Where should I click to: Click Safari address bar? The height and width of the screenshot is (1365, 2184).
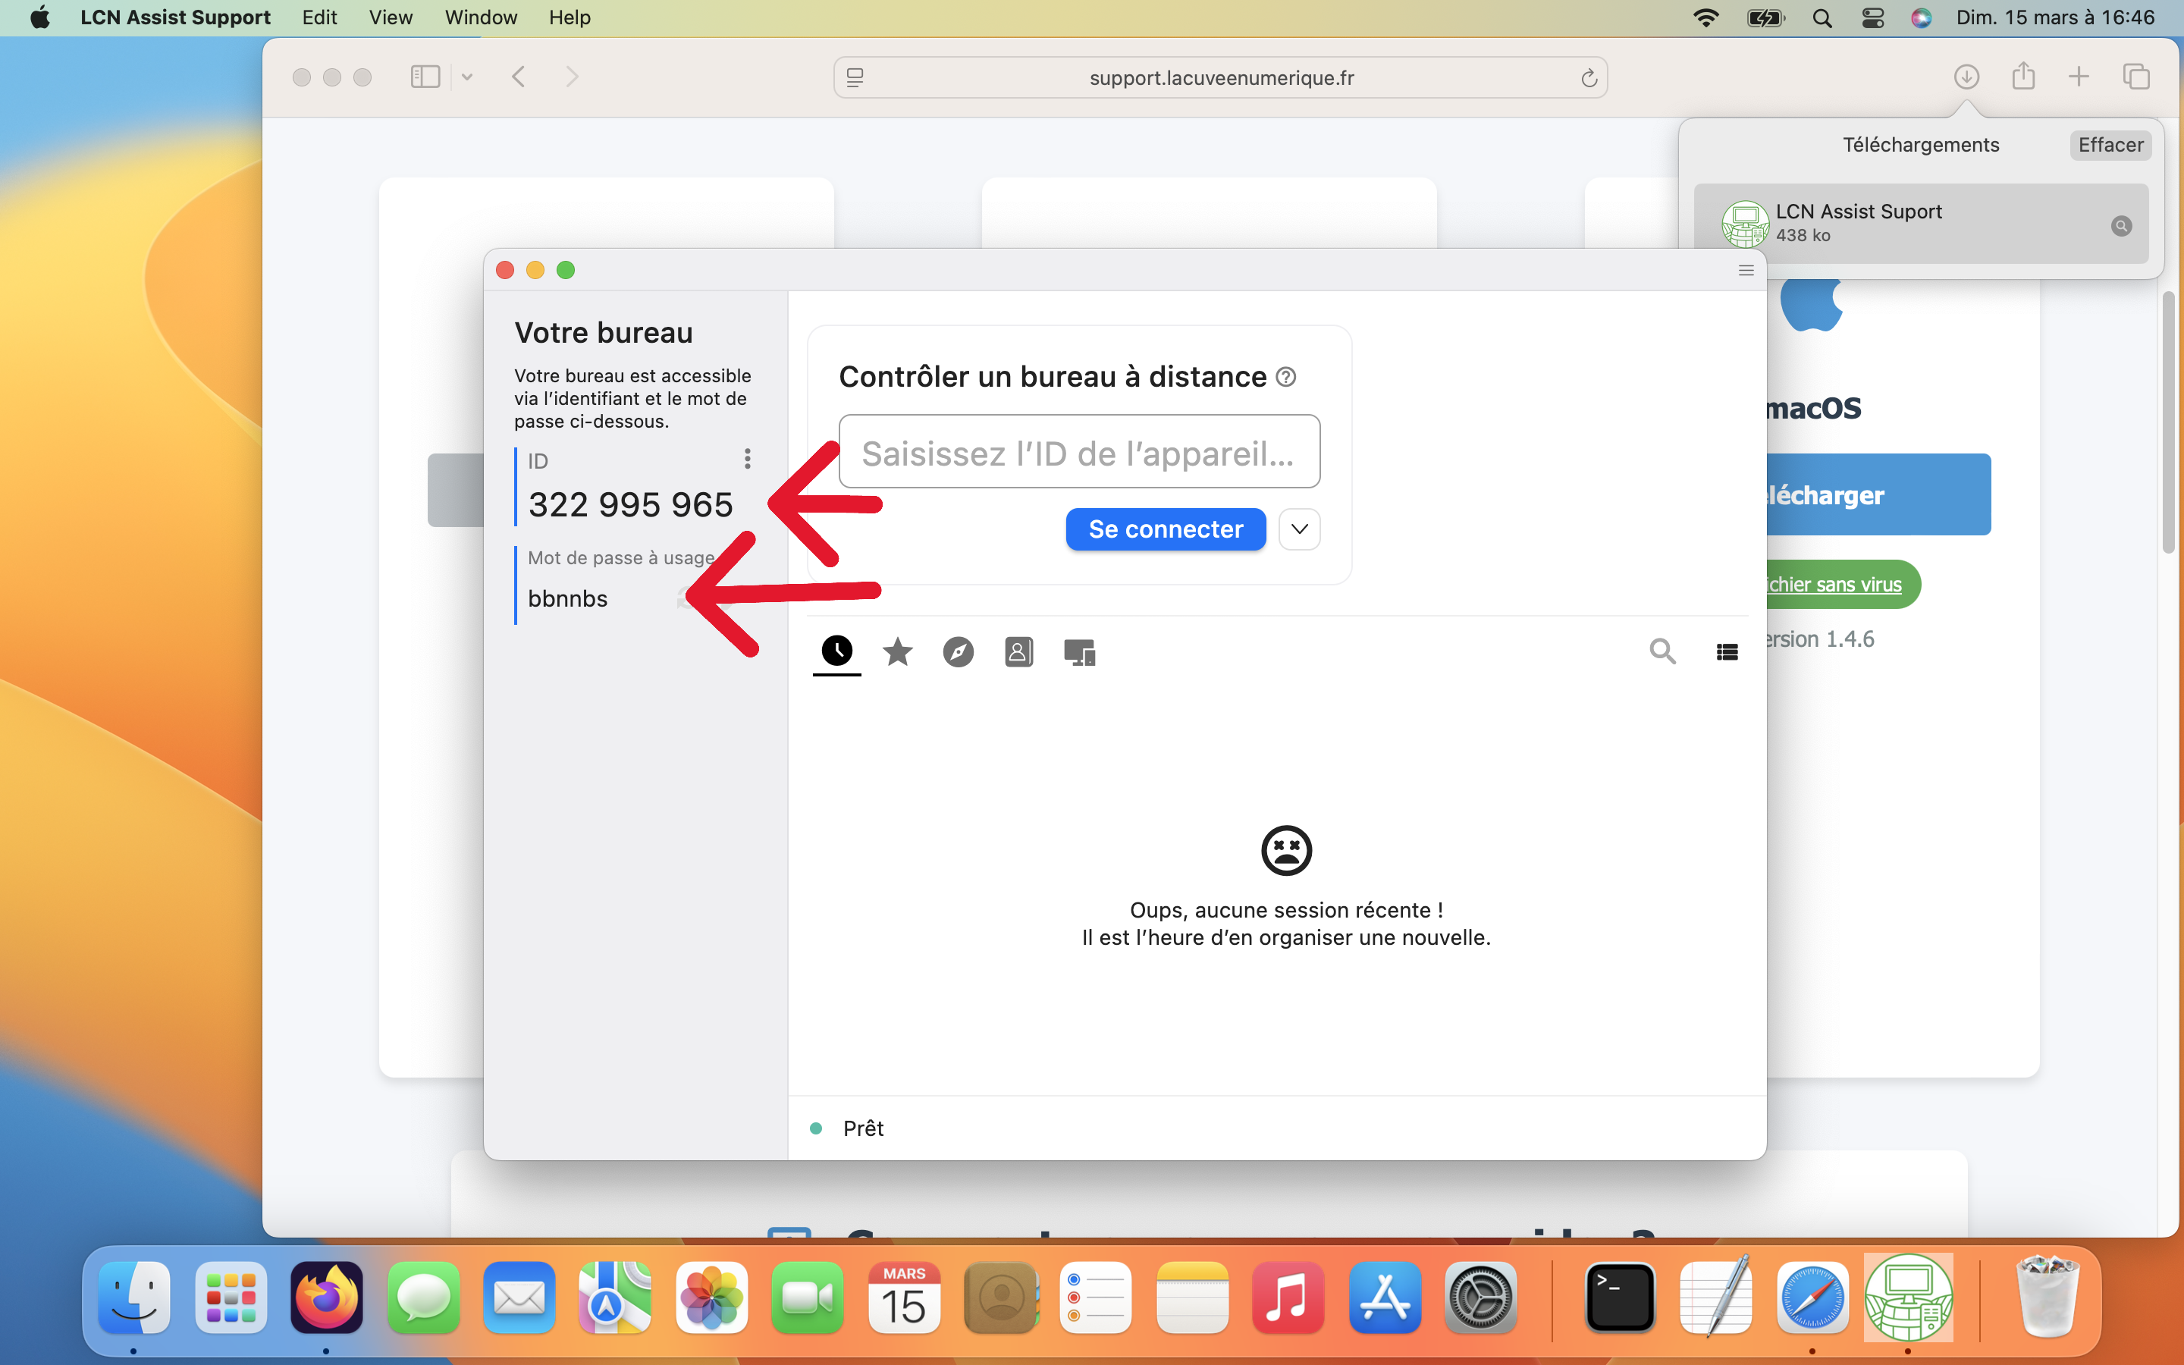(x=1220, y=77)
